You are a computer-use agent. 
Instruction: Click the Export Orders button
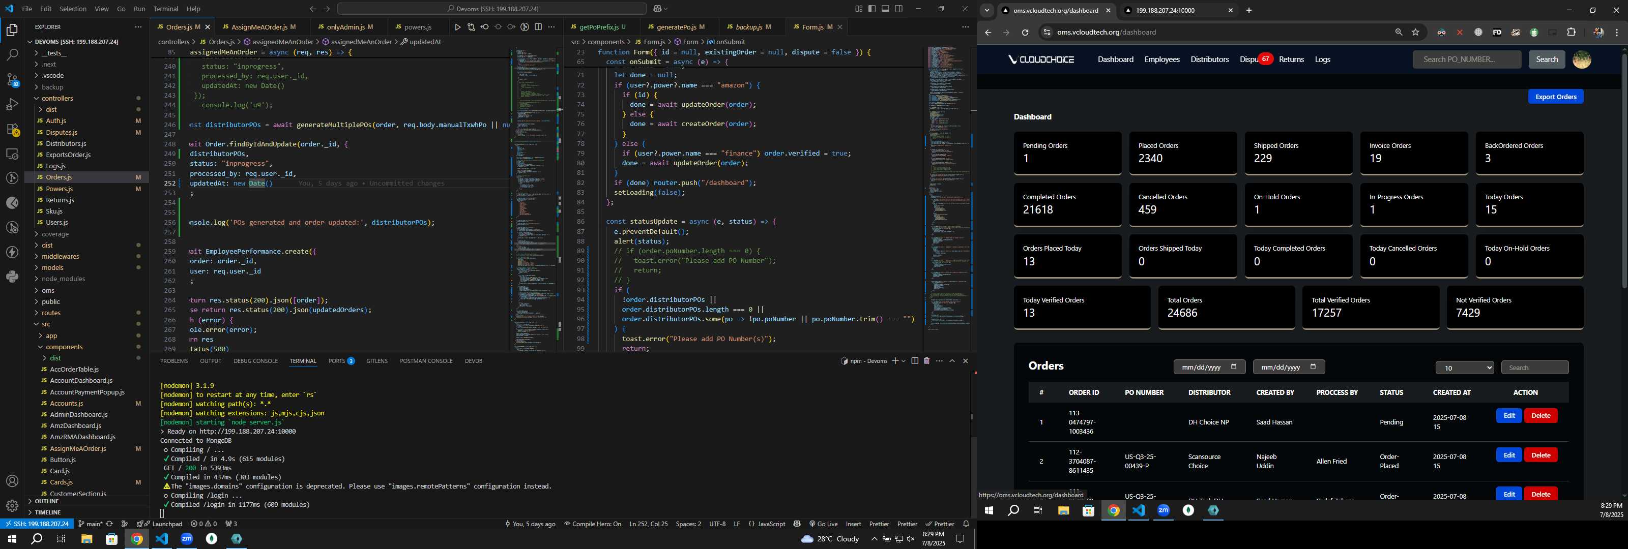click(1555, 97)
